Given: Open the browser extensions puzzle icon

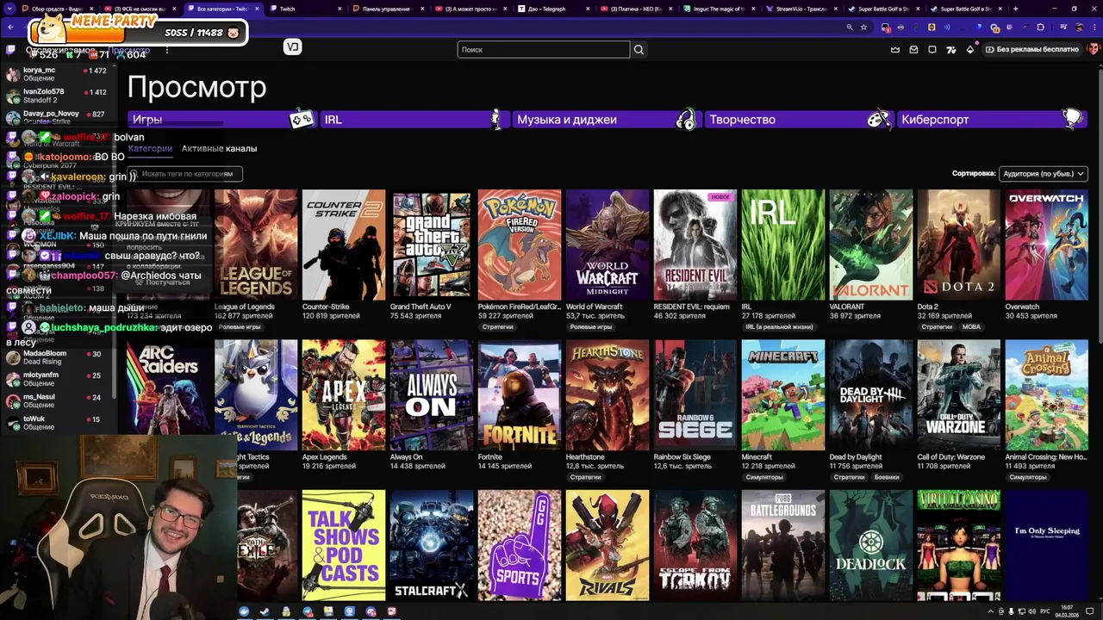Looking at the screenshot, I should [x=1039, y=28].
